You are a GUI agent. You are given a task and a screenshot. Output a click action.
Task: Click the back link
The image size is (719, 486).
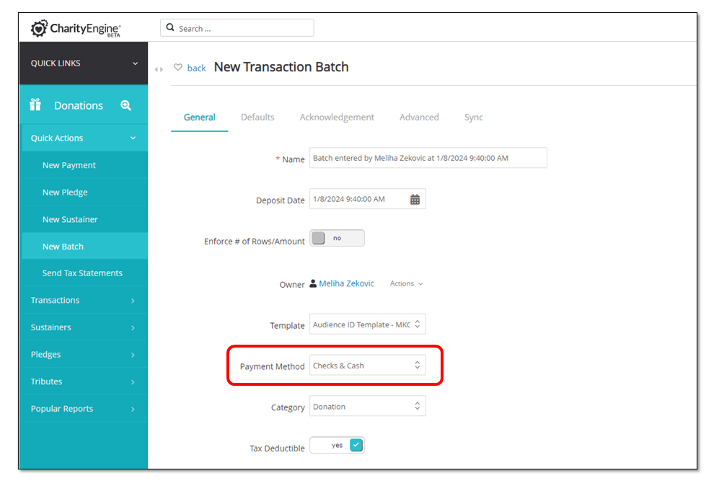(196, 67)
